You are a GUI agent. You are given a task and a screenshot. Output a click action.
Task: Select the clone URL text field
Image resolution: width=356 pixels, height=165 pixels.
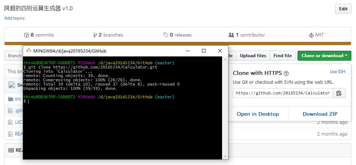tap(283, 93)
